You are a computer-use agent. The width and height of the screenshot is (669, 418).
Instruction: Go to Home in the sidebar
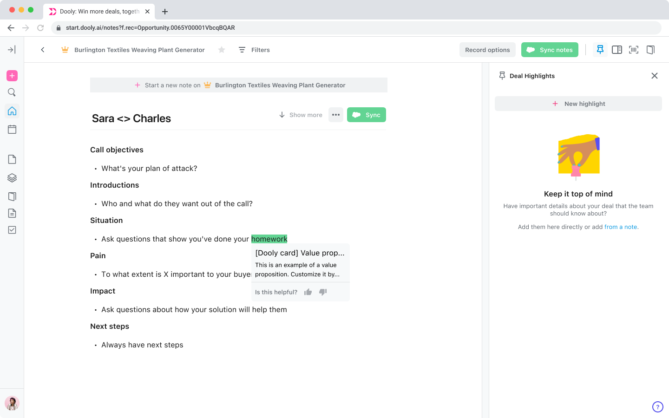(12, 111)
